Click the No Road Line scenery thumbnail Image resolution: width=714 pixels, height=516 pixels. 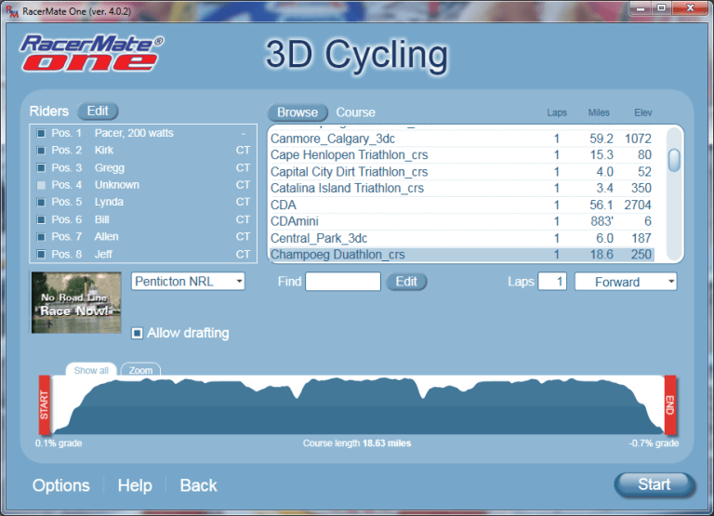tap(76, 303)
